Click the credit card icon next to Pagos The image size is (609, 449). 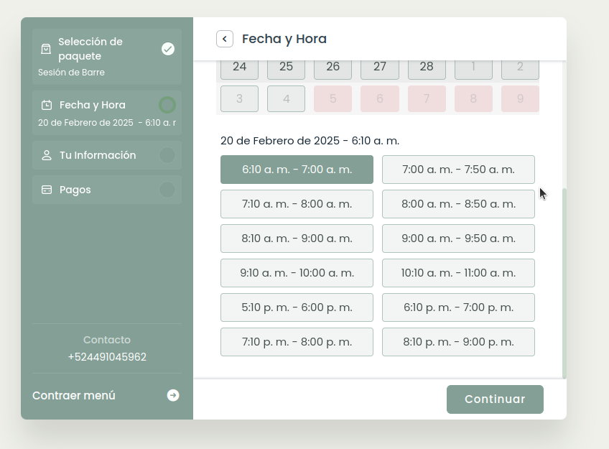pos(47,190)
